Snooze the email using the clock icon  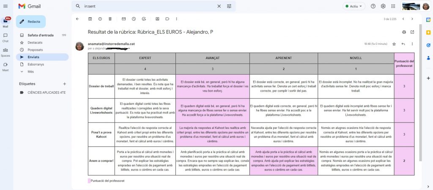pyautogui.click(x=134, y=19)
